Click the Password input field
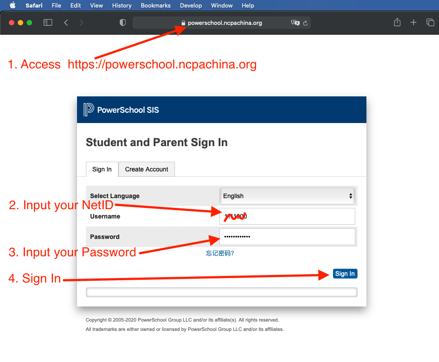This screenshot has height=362, width=439. (288, 237)
